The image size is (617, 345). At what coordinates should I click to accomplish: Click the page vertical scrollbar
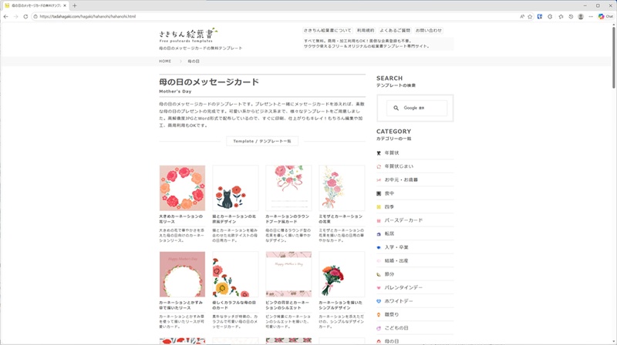(x=613, y=57)
